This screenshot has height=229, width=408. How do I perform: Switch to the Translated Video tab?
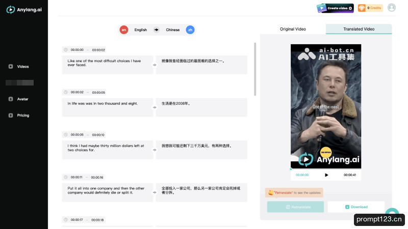(x=359, y=29)
